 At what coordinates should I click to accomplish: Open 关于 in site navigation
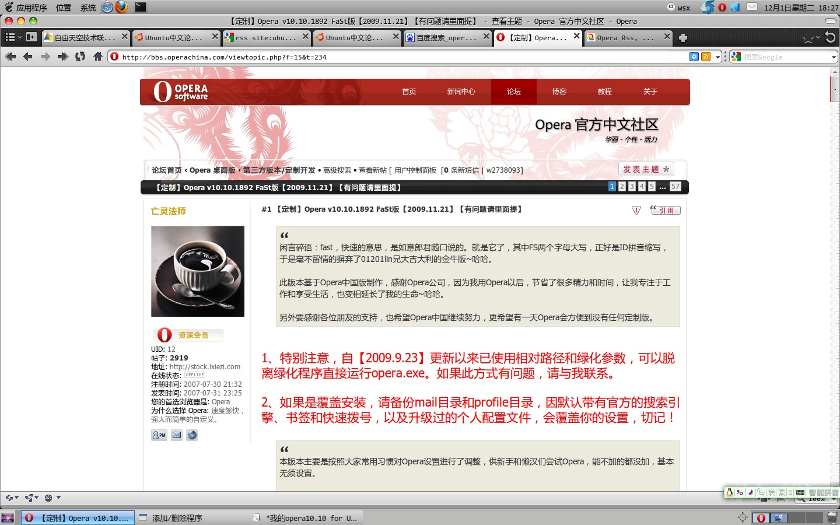[650, 92]
